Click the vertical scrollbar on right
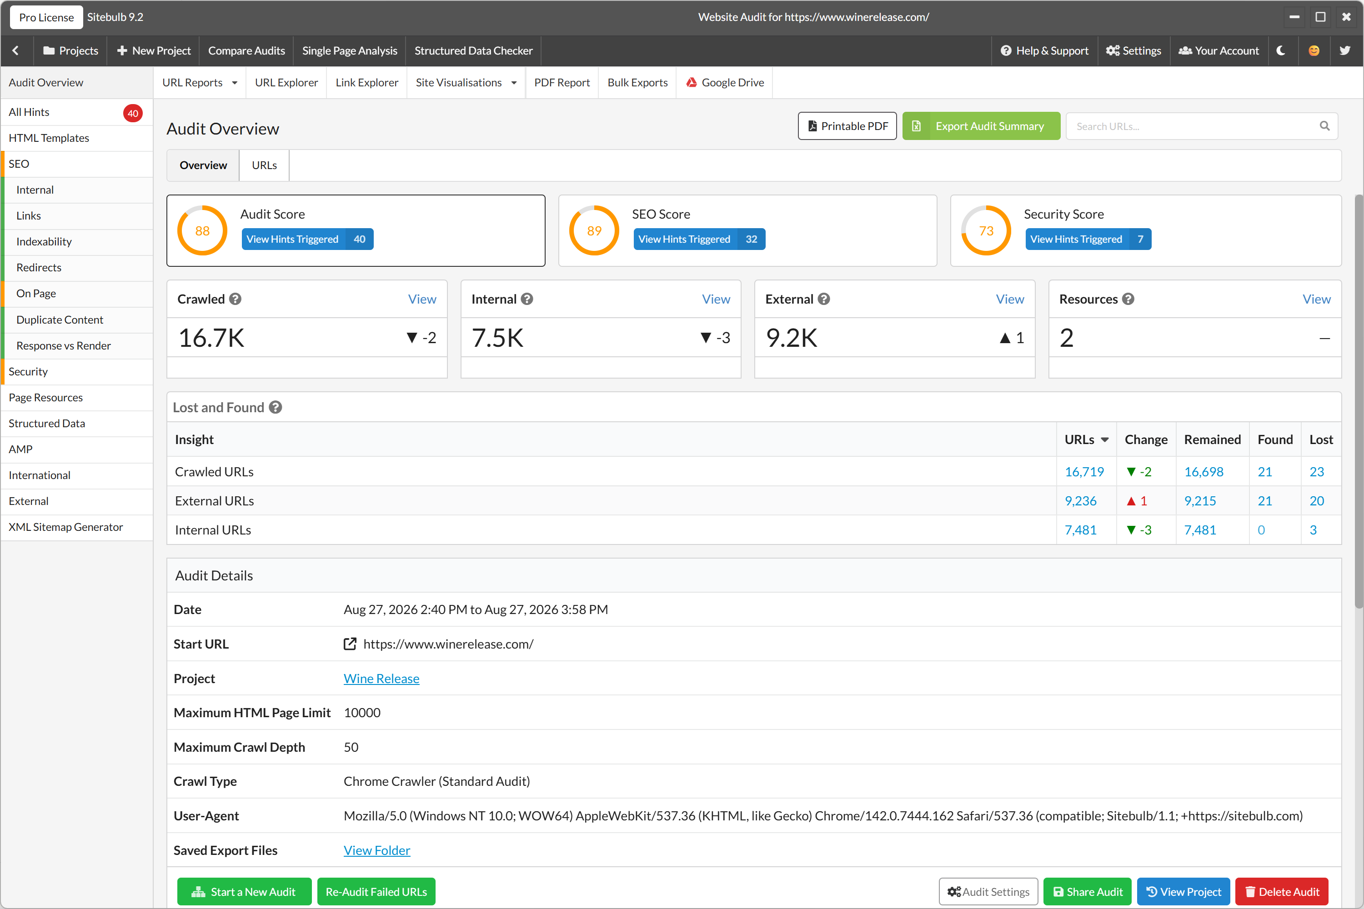Viewport: 1364px width, 909px height. [x=1359, y=402]
